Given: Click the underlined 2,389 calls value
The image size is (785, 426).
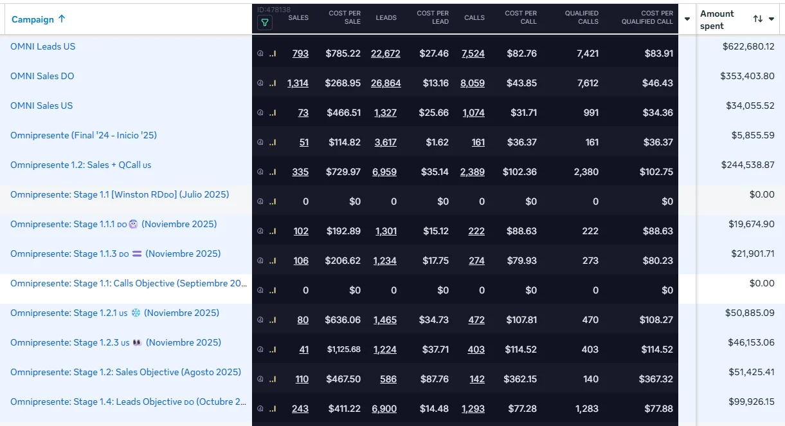Looking at the screenshot, I should (x=473, y=172).
